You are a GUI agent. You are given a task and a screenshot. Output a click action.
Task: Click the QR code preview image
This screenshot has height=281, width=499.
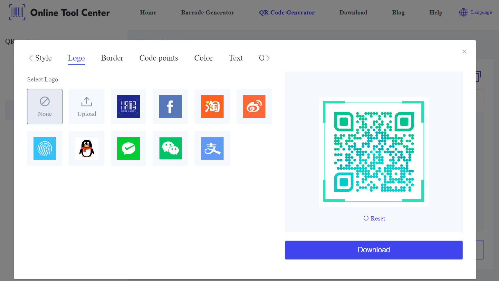point(374,152)
